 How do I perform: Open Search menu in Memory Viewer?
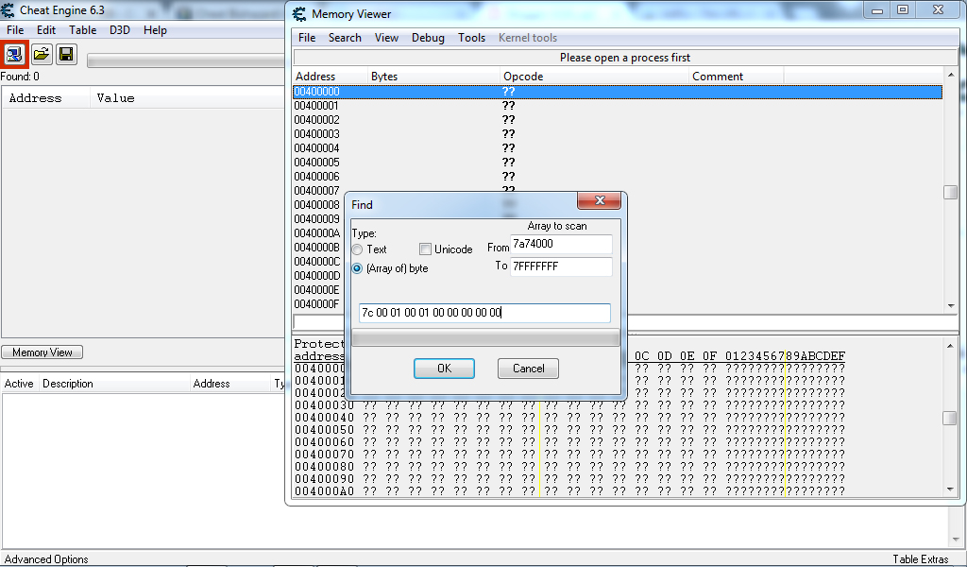coord(345,38)
